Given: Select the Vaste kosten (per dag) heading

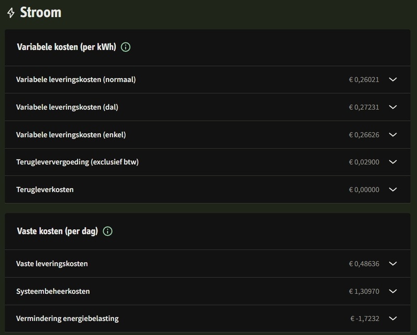Looking at the screenshot, I should coord(57,231).
